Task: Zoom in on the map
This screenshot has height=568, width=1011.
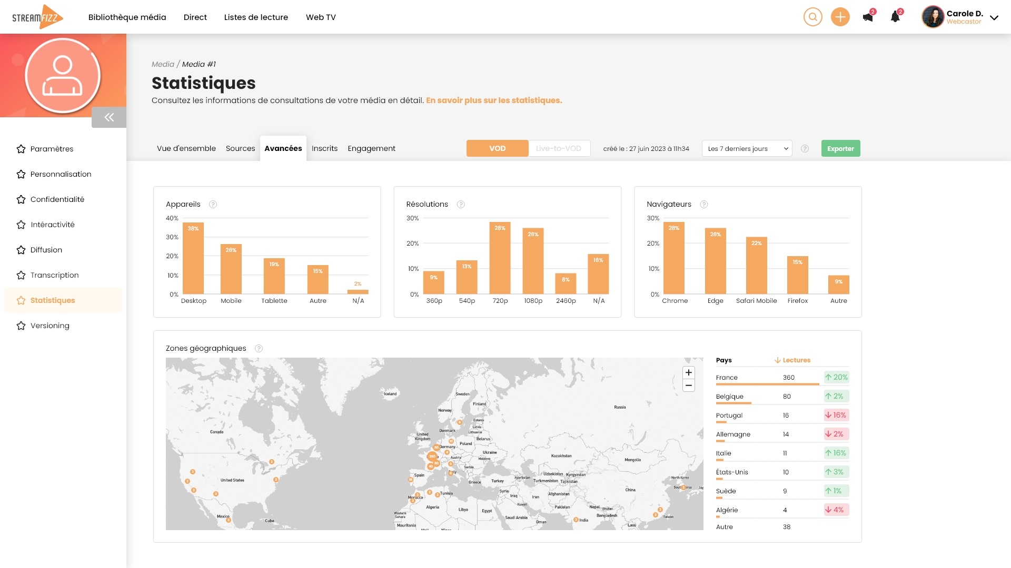Action: click(x=688, y=373)
